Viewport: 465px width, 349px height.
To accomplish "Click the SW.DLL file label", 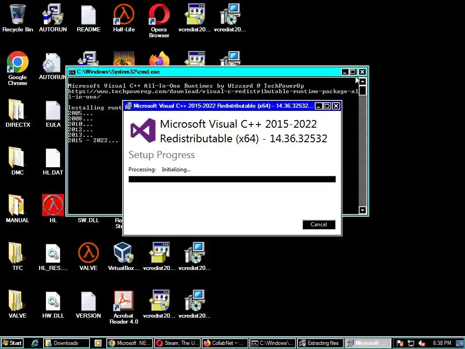I will click(89, 220).
